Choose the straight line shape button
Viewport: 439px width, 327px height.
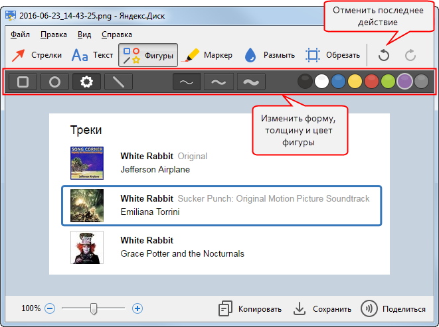point(118,82)
